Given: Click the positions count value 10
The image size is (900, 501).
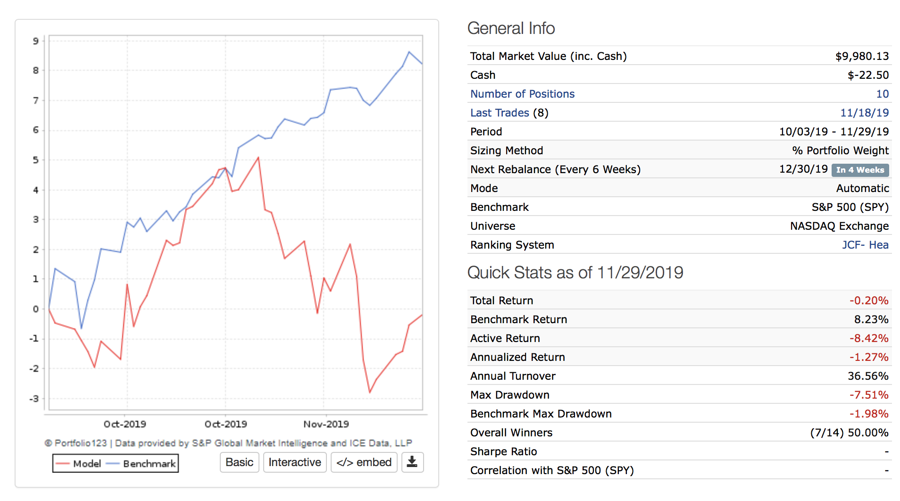Looking at the screenshot, I should pos(882,94).
